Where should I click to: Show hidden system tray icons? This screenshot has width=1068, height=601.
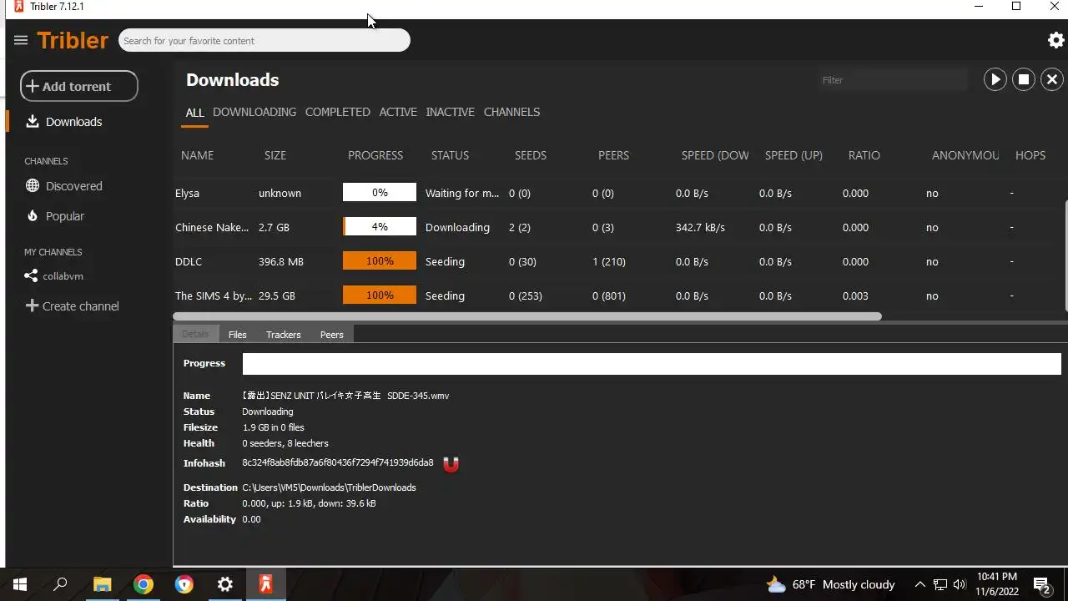click(x=919, y=584)
